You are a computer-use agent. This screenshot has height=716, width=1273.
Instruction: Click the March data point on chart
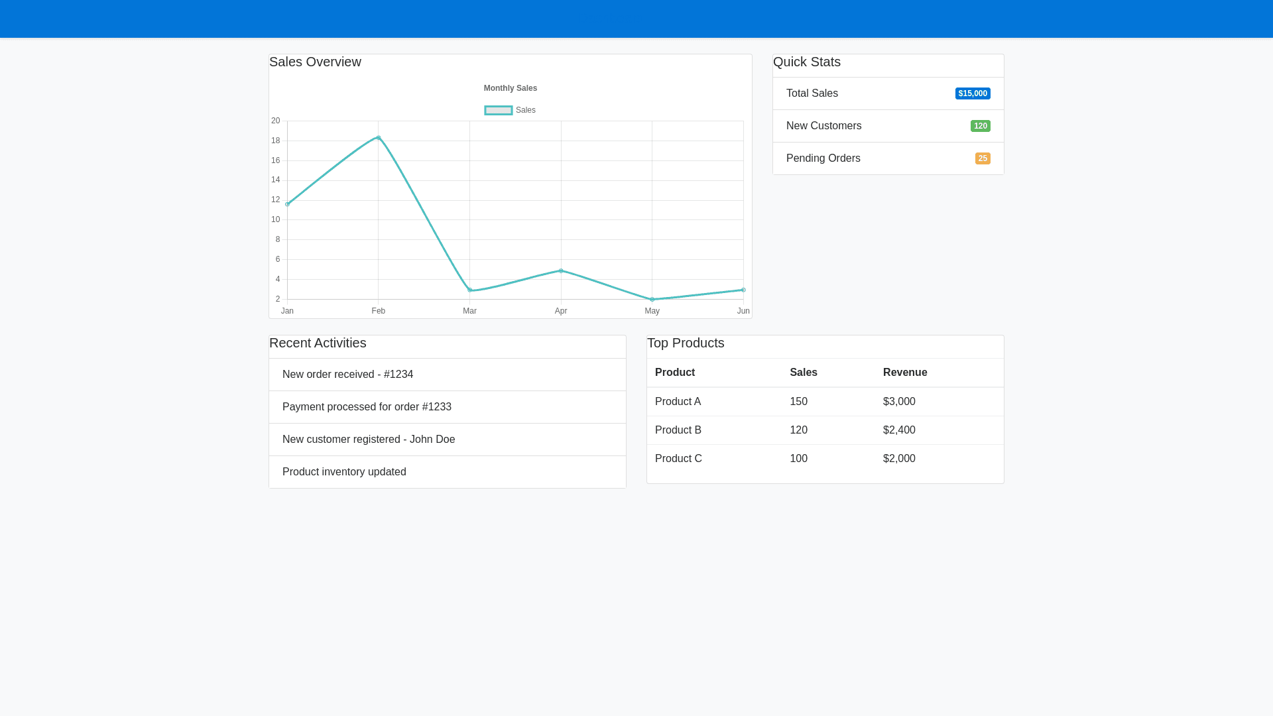pyautogui.click(x=469, y=290)
